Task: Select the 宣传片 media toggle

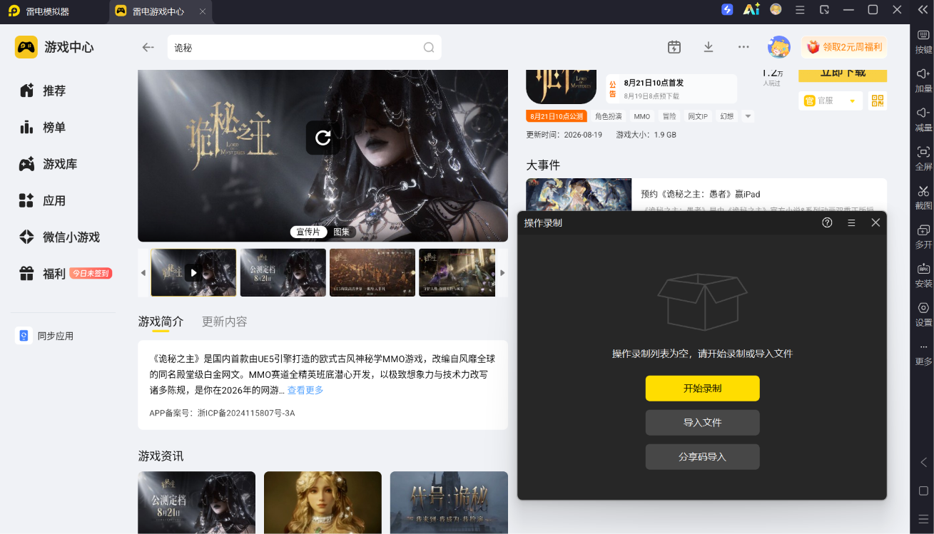Action: coord(308,232)
